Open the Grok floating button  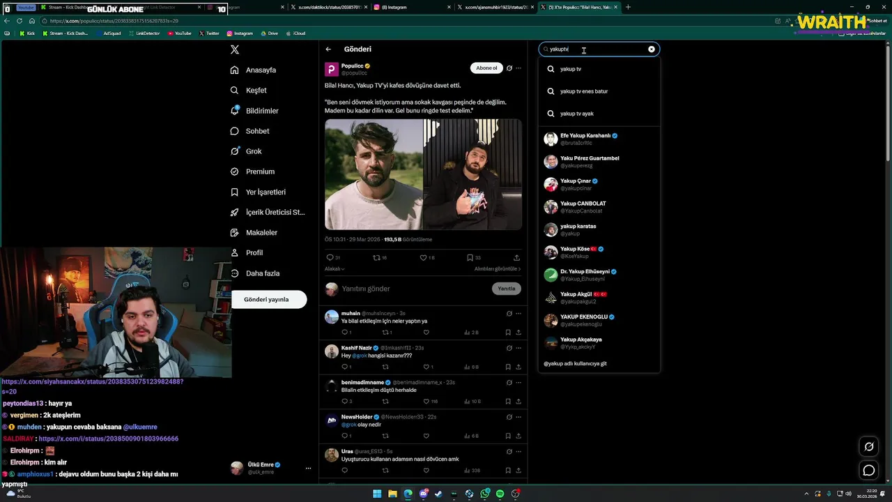coord(869,447)
